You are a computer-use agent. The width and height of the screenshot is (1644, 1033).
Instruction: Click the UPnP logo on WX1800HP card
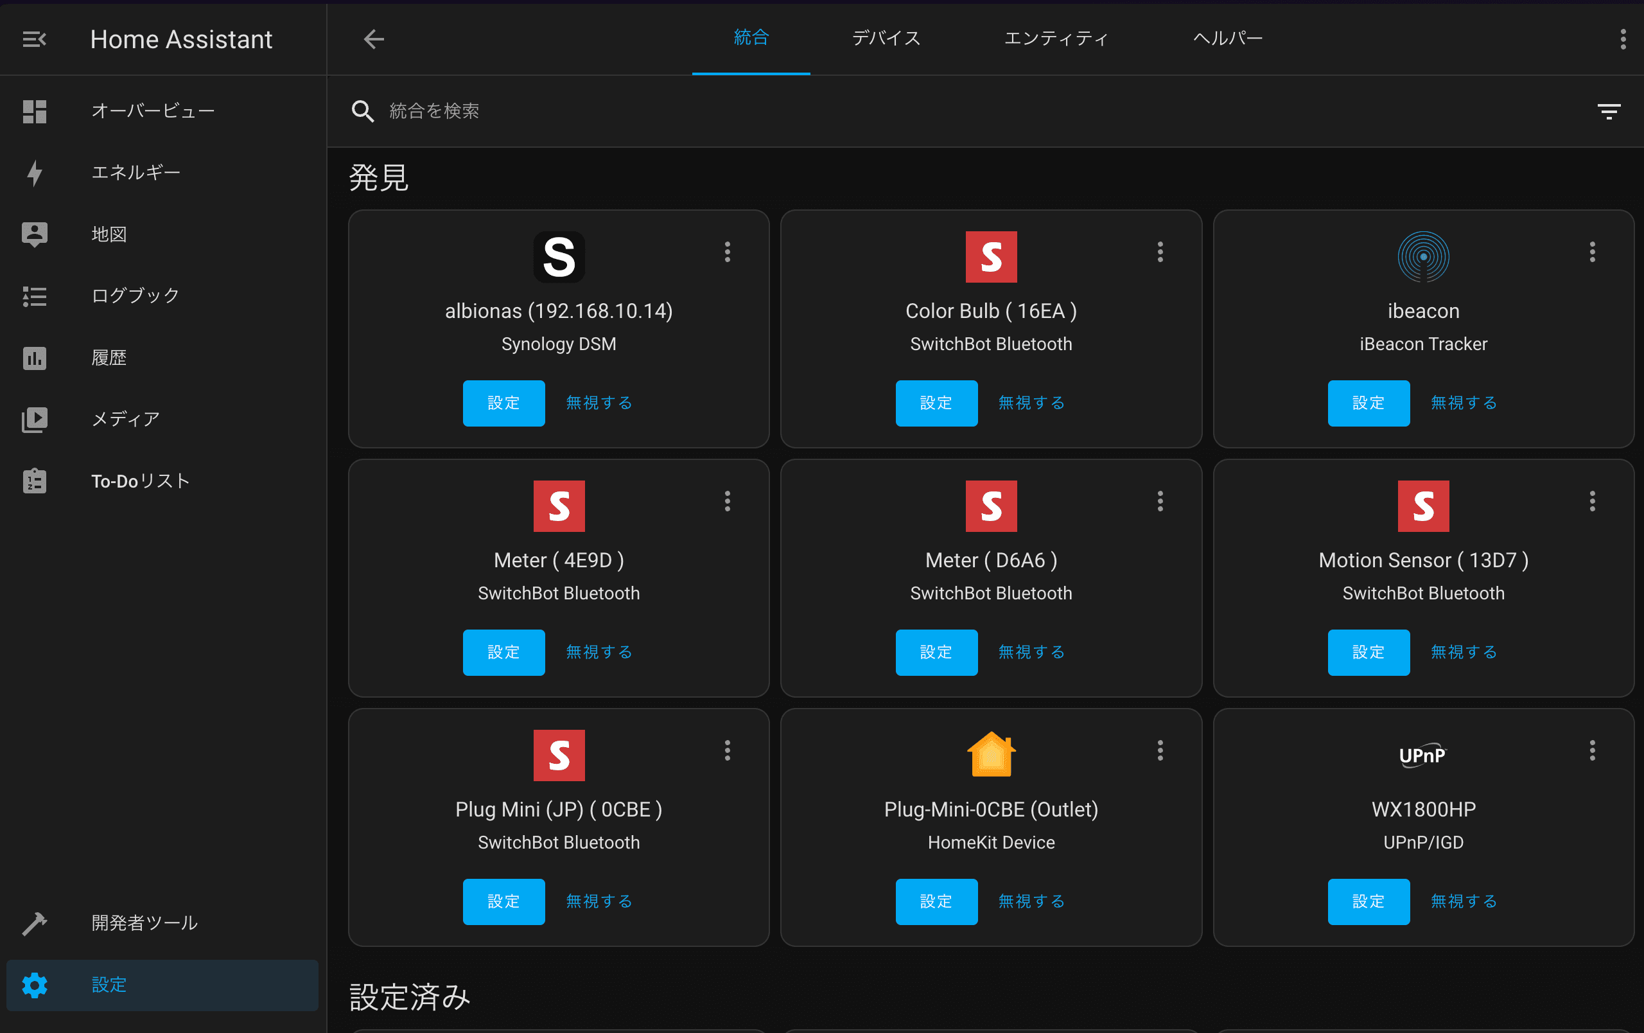click(x=1423, y=755)
